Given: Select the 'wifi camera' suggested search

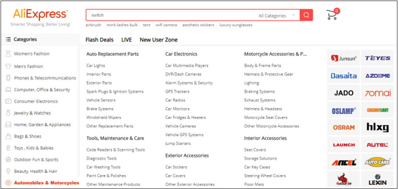Looking at the screenshot, I should pos(166,25).
